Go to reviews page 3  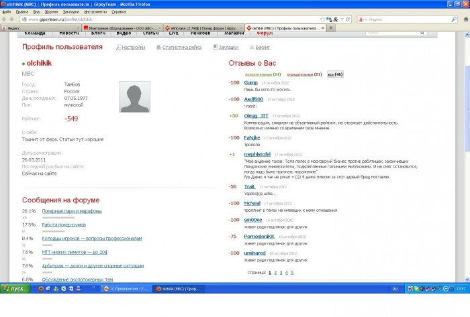281,273
